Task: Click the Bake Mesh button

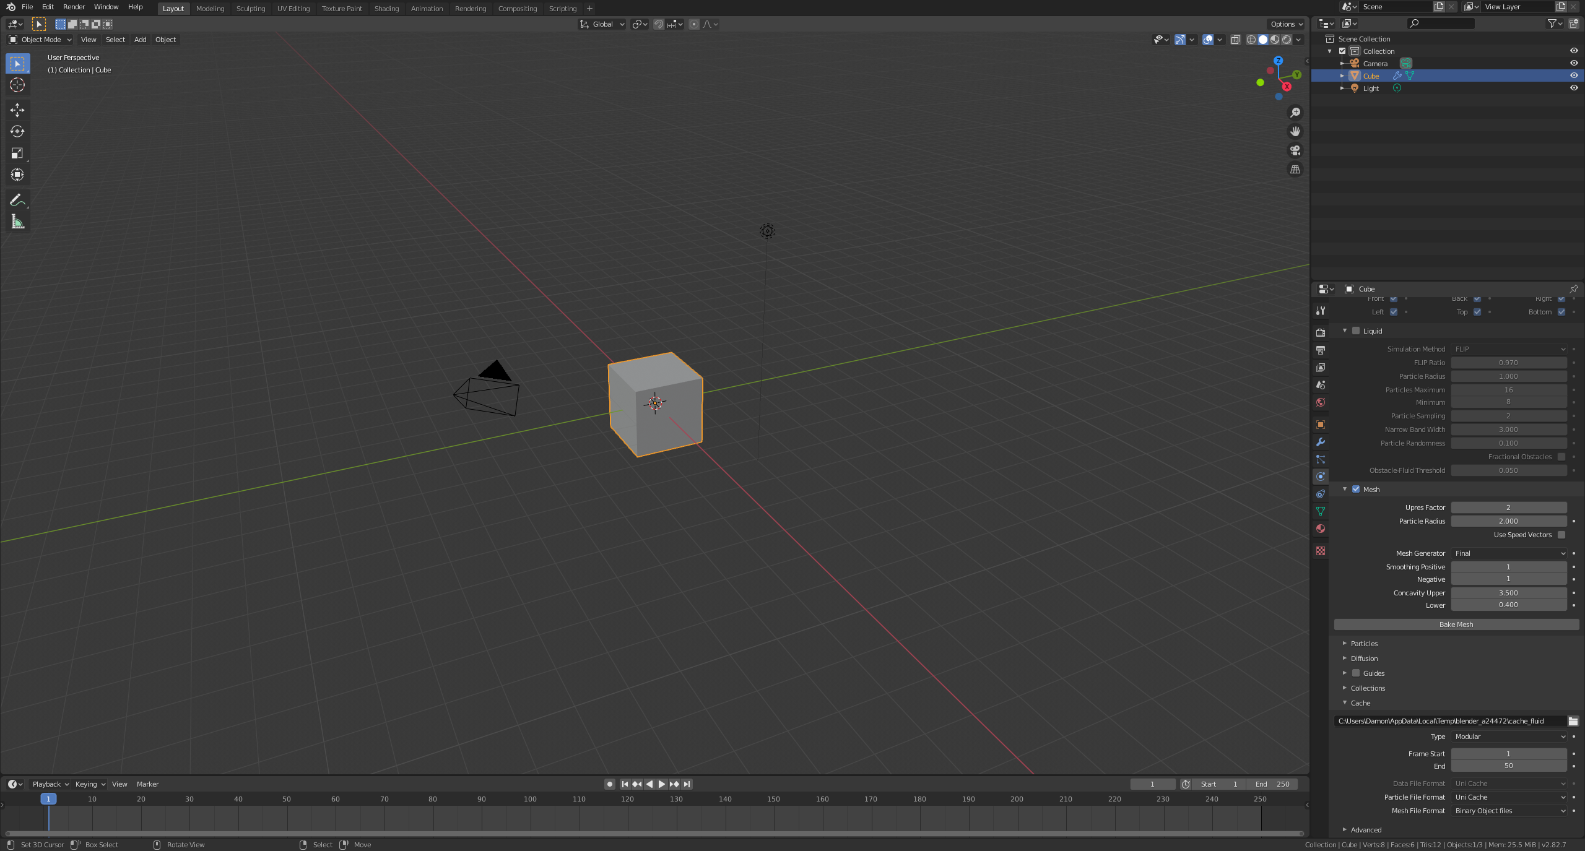Action: (x=1456, y=624)
